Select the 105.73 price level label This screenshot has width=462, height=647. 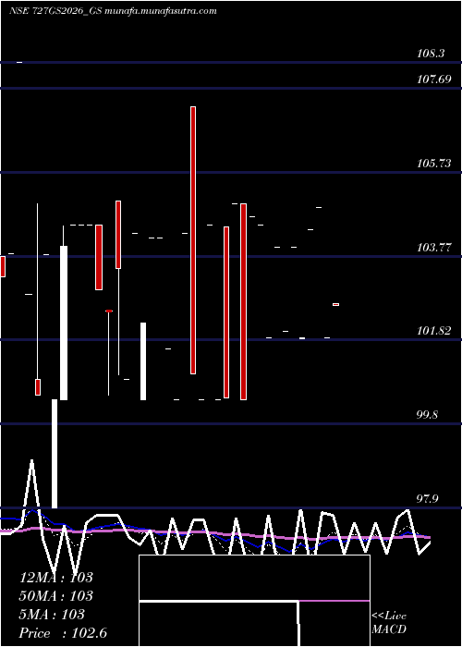[434, 164]
